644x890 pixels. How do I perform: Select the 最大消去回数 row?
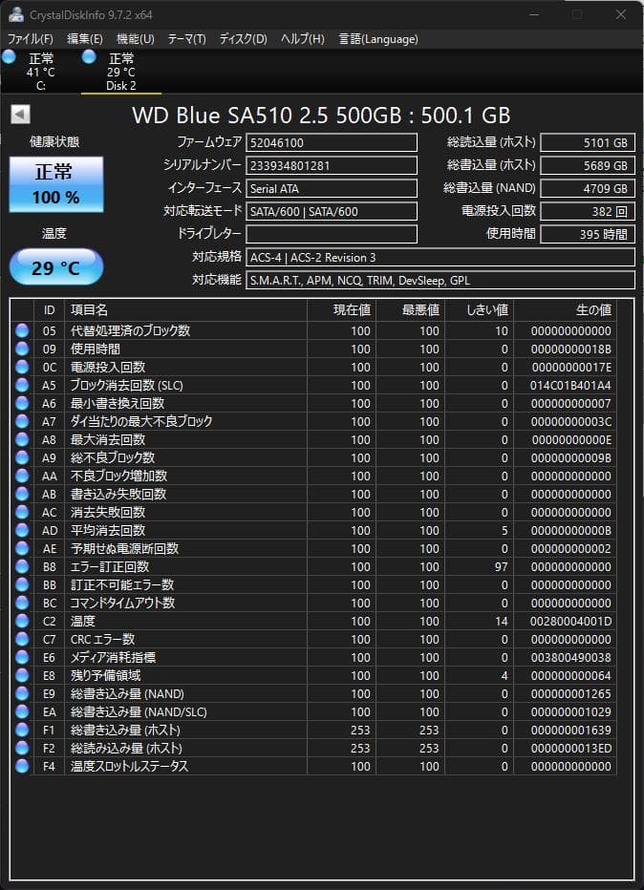pyautogui.click(x=313, y=439)
